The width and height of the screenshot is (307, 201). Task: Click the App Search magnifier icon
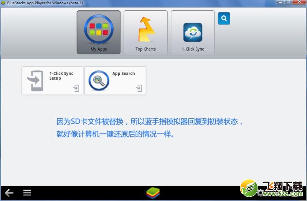tap(99, 80)
